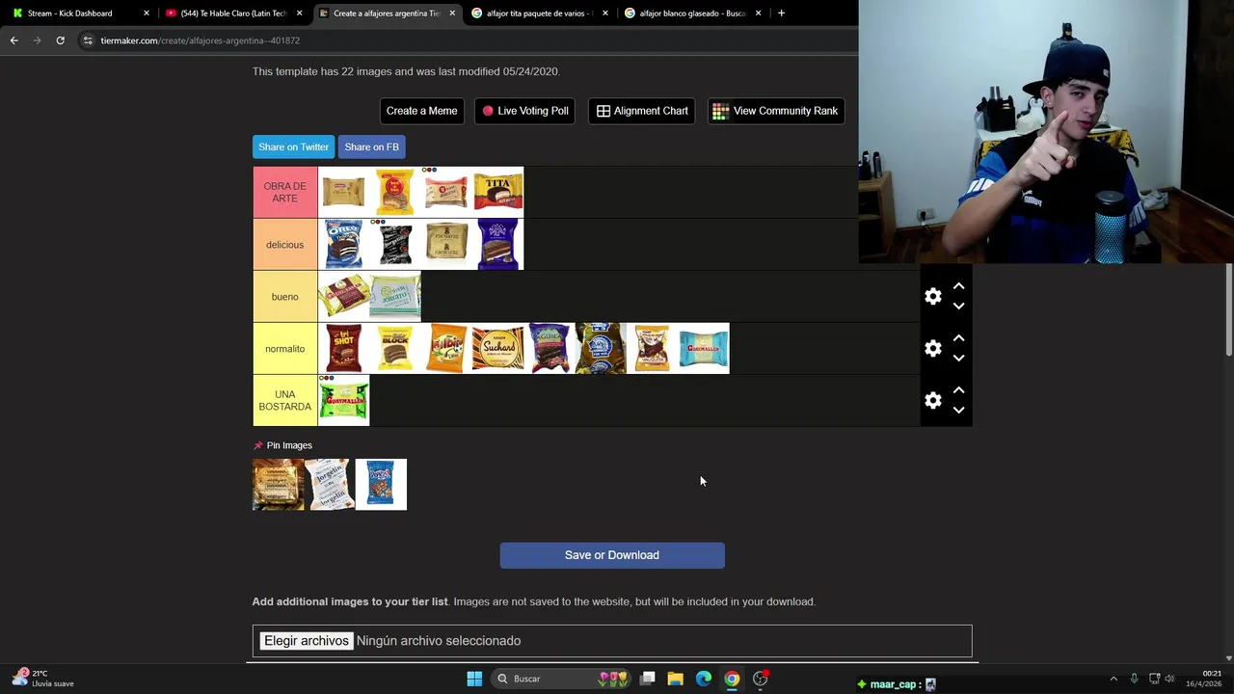View site information icon in address bar
Image resolution: width=1234 pixels, height=694 pixels.
[x=88, y=40]
